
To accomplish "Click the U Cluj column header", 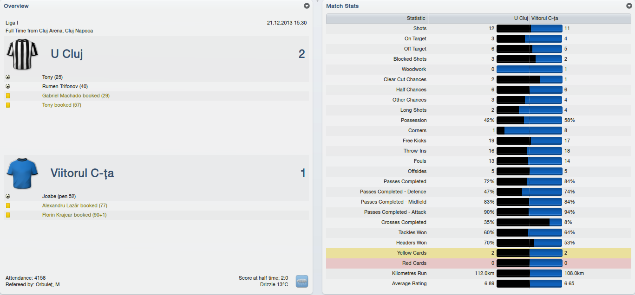I will click(x=520, y=19).
